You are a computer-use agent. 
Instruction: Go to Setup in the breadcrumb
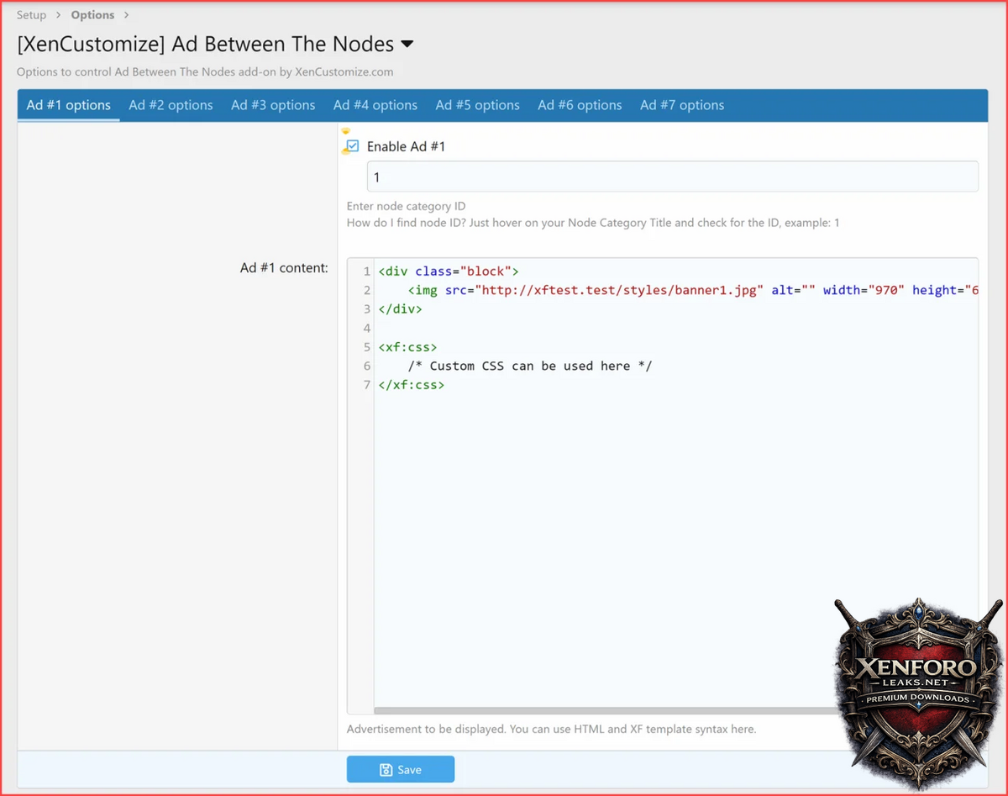(31, 15)
